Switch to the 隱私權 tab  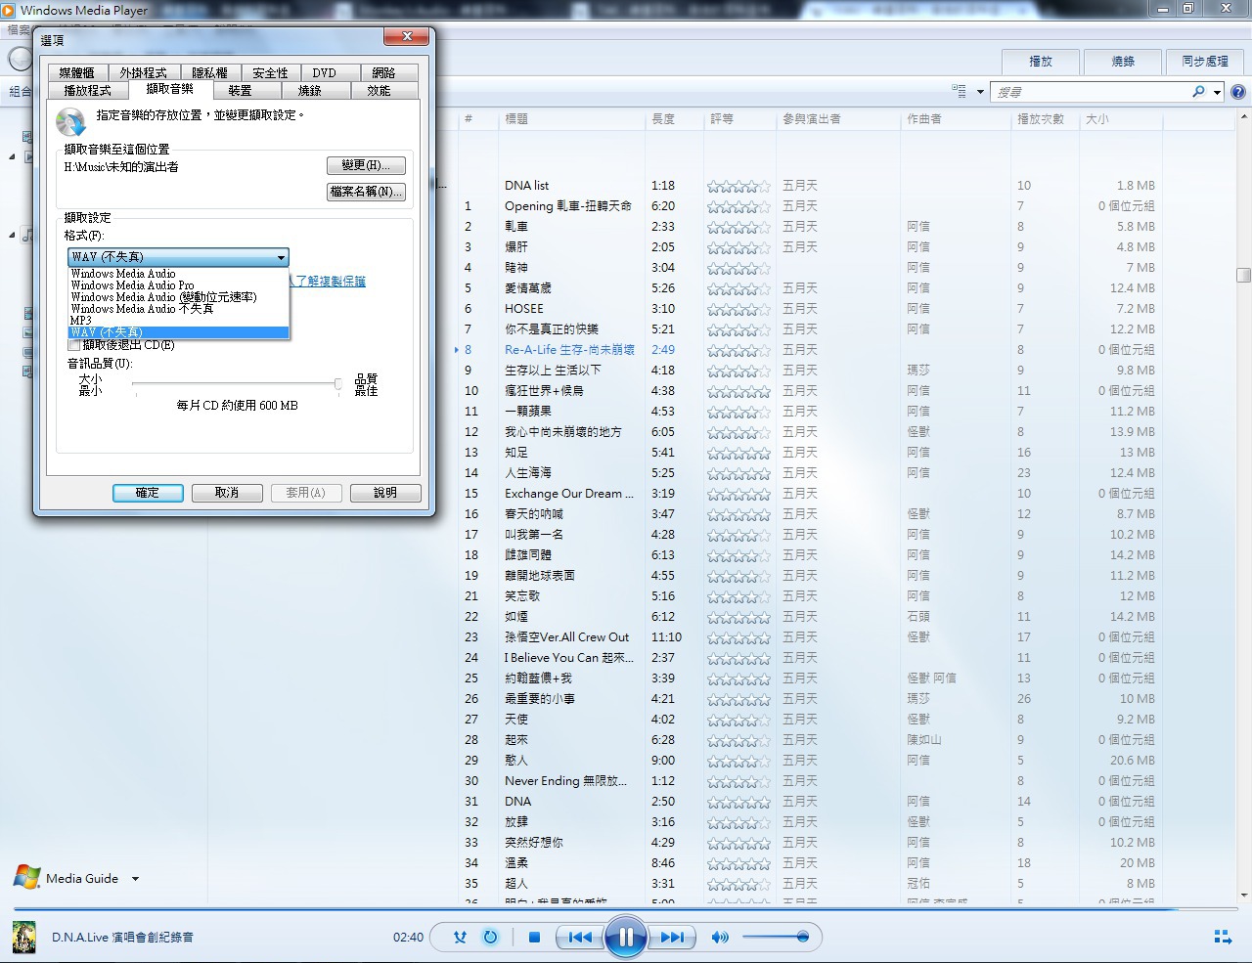click(209, 72)
